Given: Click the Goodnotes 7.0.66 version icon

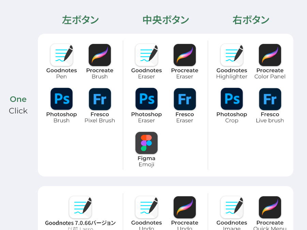Looking at the screenshot, I should [x=80, y=207].
